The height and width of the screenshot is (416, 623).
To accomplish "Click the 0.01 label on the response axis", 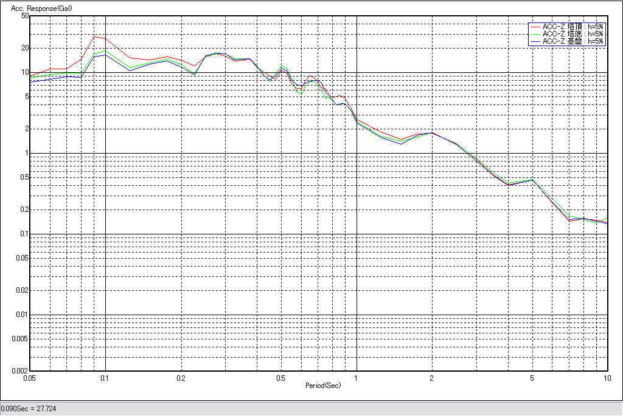I will click(x=22, y=315).
